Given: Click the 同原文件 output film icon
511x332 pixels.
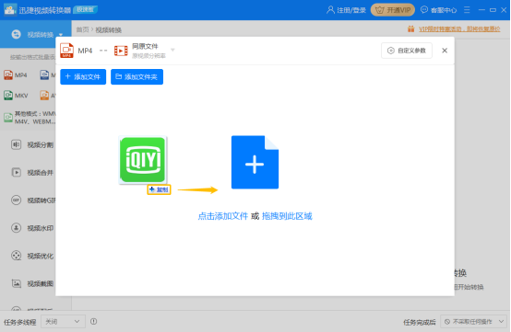Looking at the screenshot, I should tap(121, 51).
